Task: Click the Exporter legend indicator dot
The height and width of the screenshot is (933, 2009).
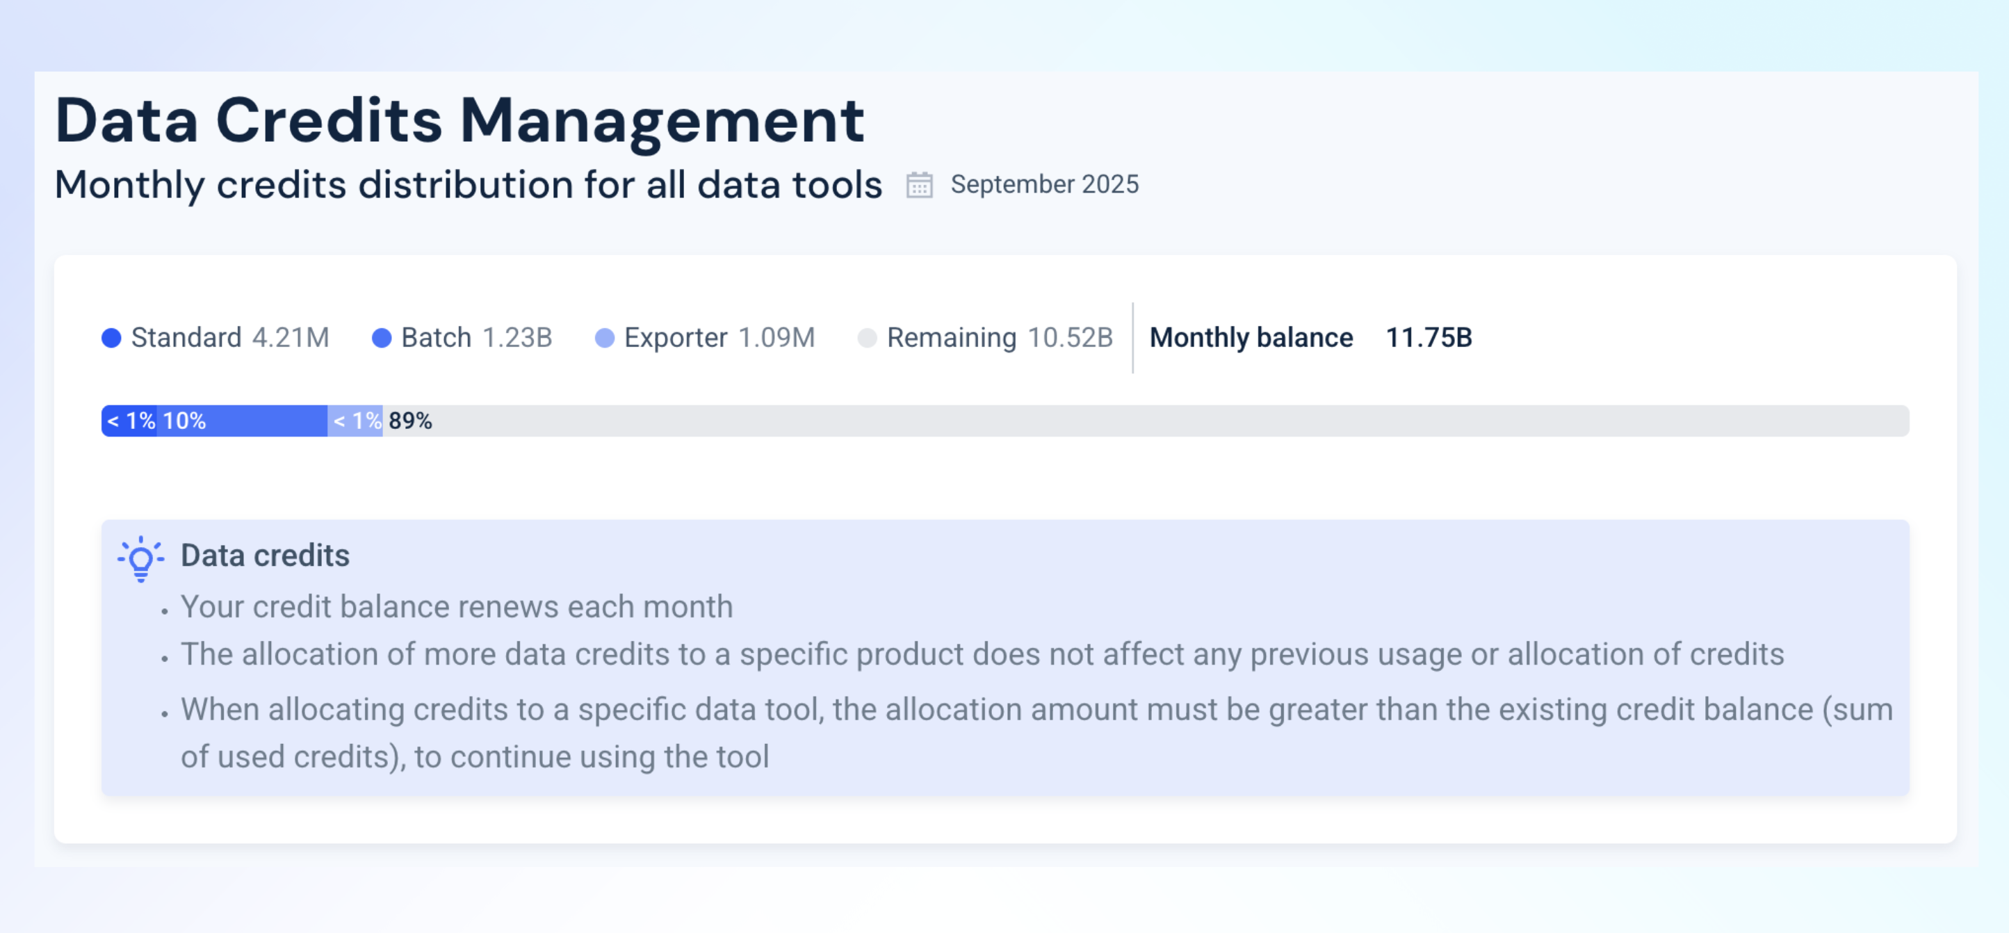Action: point(604,338)
